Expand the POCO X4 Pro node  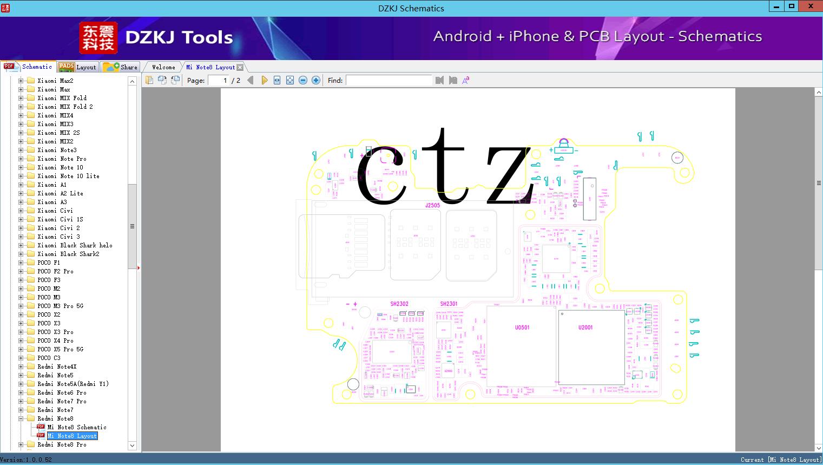21,340
